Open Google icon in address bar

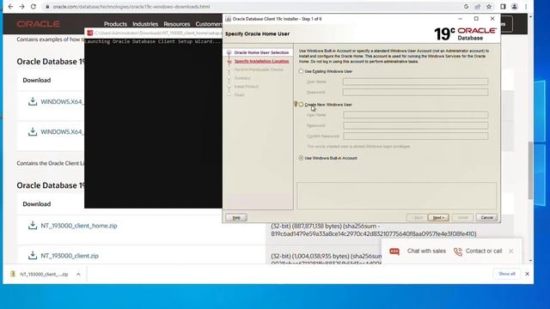click(466, 7)
